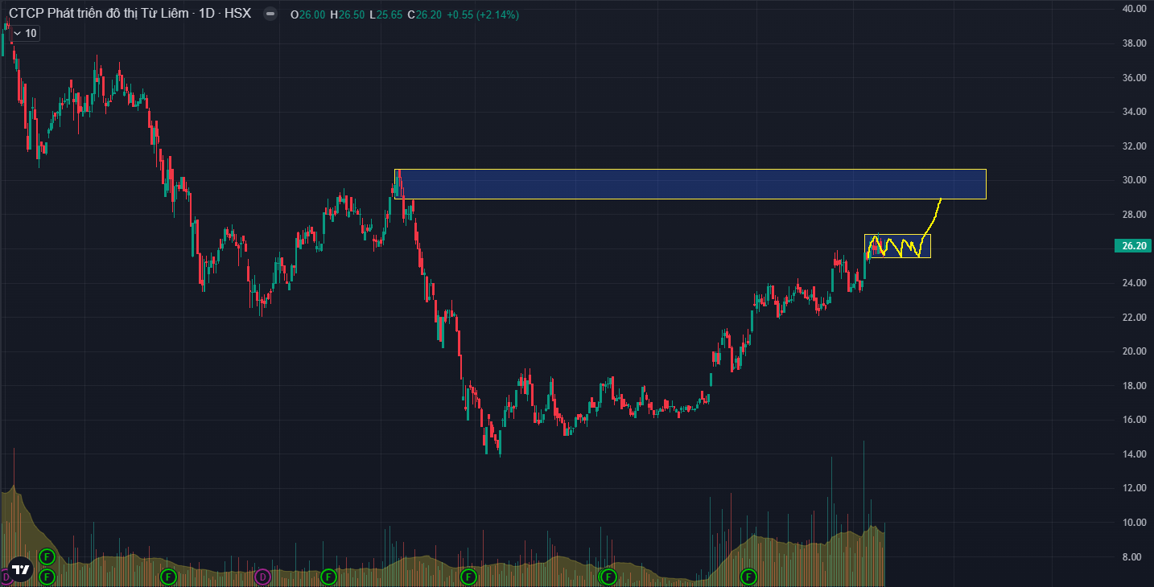This screenshot has height=587, width=1154.
Task: Click the gray market status dot beside HSX
Action: (270, 14)
